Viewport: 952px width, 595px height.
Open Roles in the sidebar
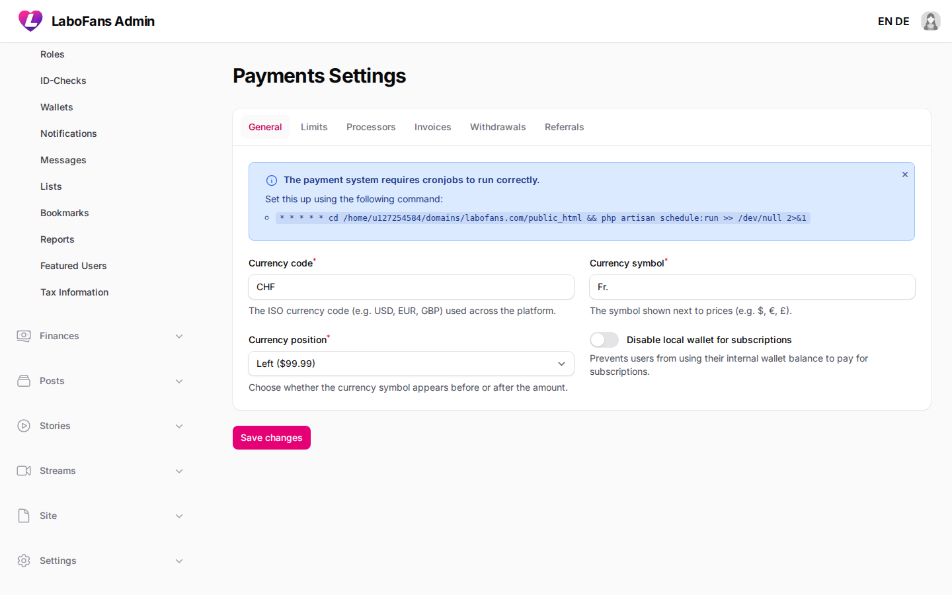point(52,54)
